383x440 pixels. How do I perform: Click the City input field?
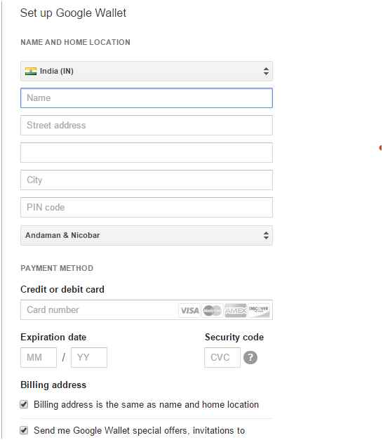(x=146, y=180)
